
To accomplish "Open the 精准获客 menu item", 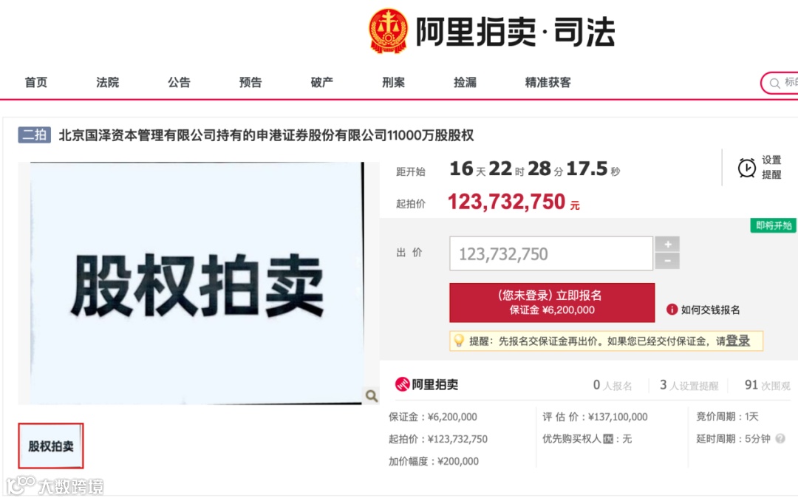I will point(548,83).
